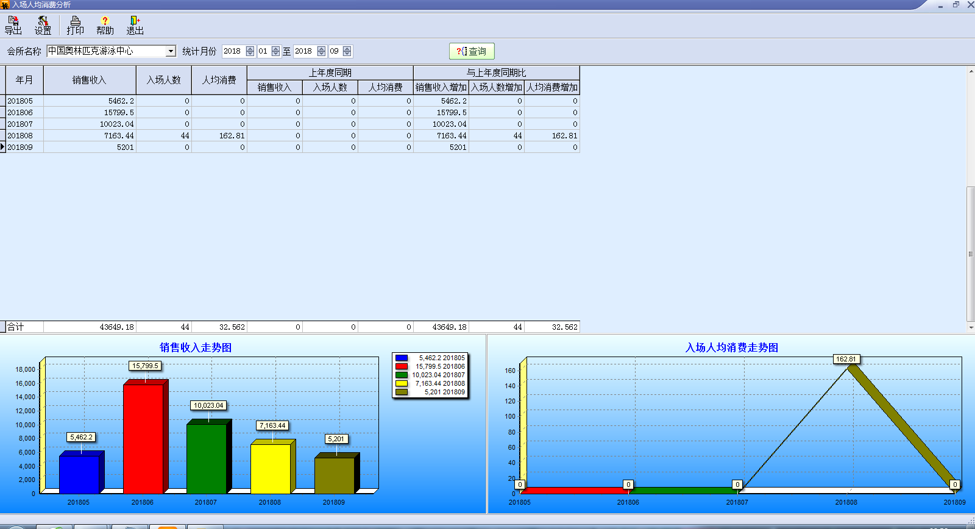Click the 退出 exit toolbar icon

pos(135,26)
